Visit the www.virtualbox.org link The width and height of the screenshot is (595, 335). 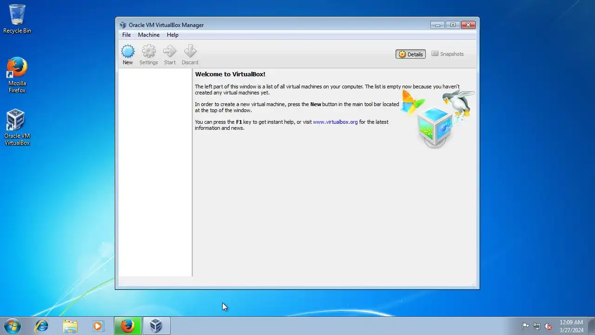[x=335, y=122]
